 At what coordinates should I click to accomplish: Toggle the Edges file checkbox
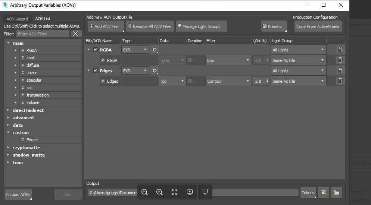(96, 70)
